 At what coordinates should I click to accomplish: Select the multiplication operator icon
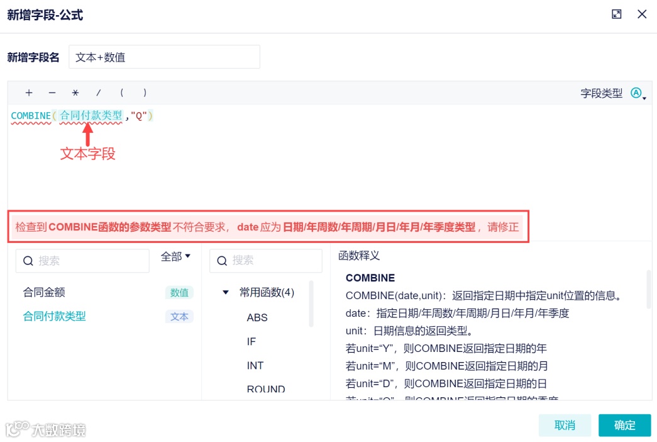pos(75,93)
